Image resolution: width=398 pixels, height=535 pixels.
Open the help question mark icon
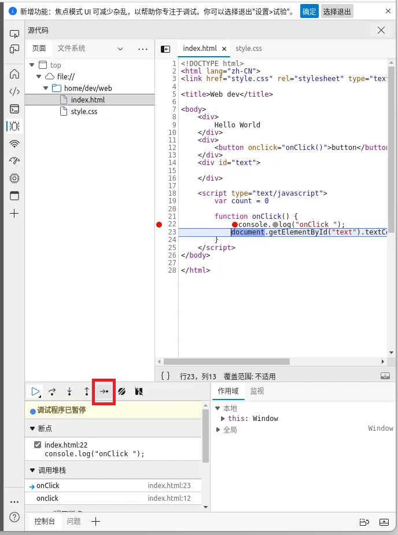pos(14,517)
